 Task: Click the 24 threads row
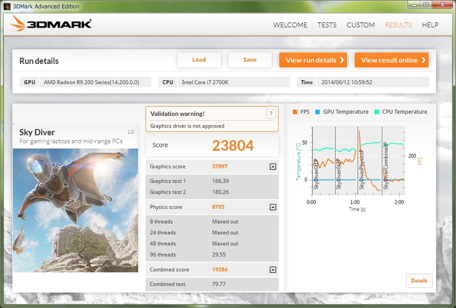pyautogui.click(x=212, y=233)
